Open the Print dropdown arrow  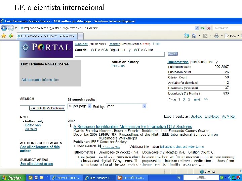pyautogui.click(x=222, y=36)
